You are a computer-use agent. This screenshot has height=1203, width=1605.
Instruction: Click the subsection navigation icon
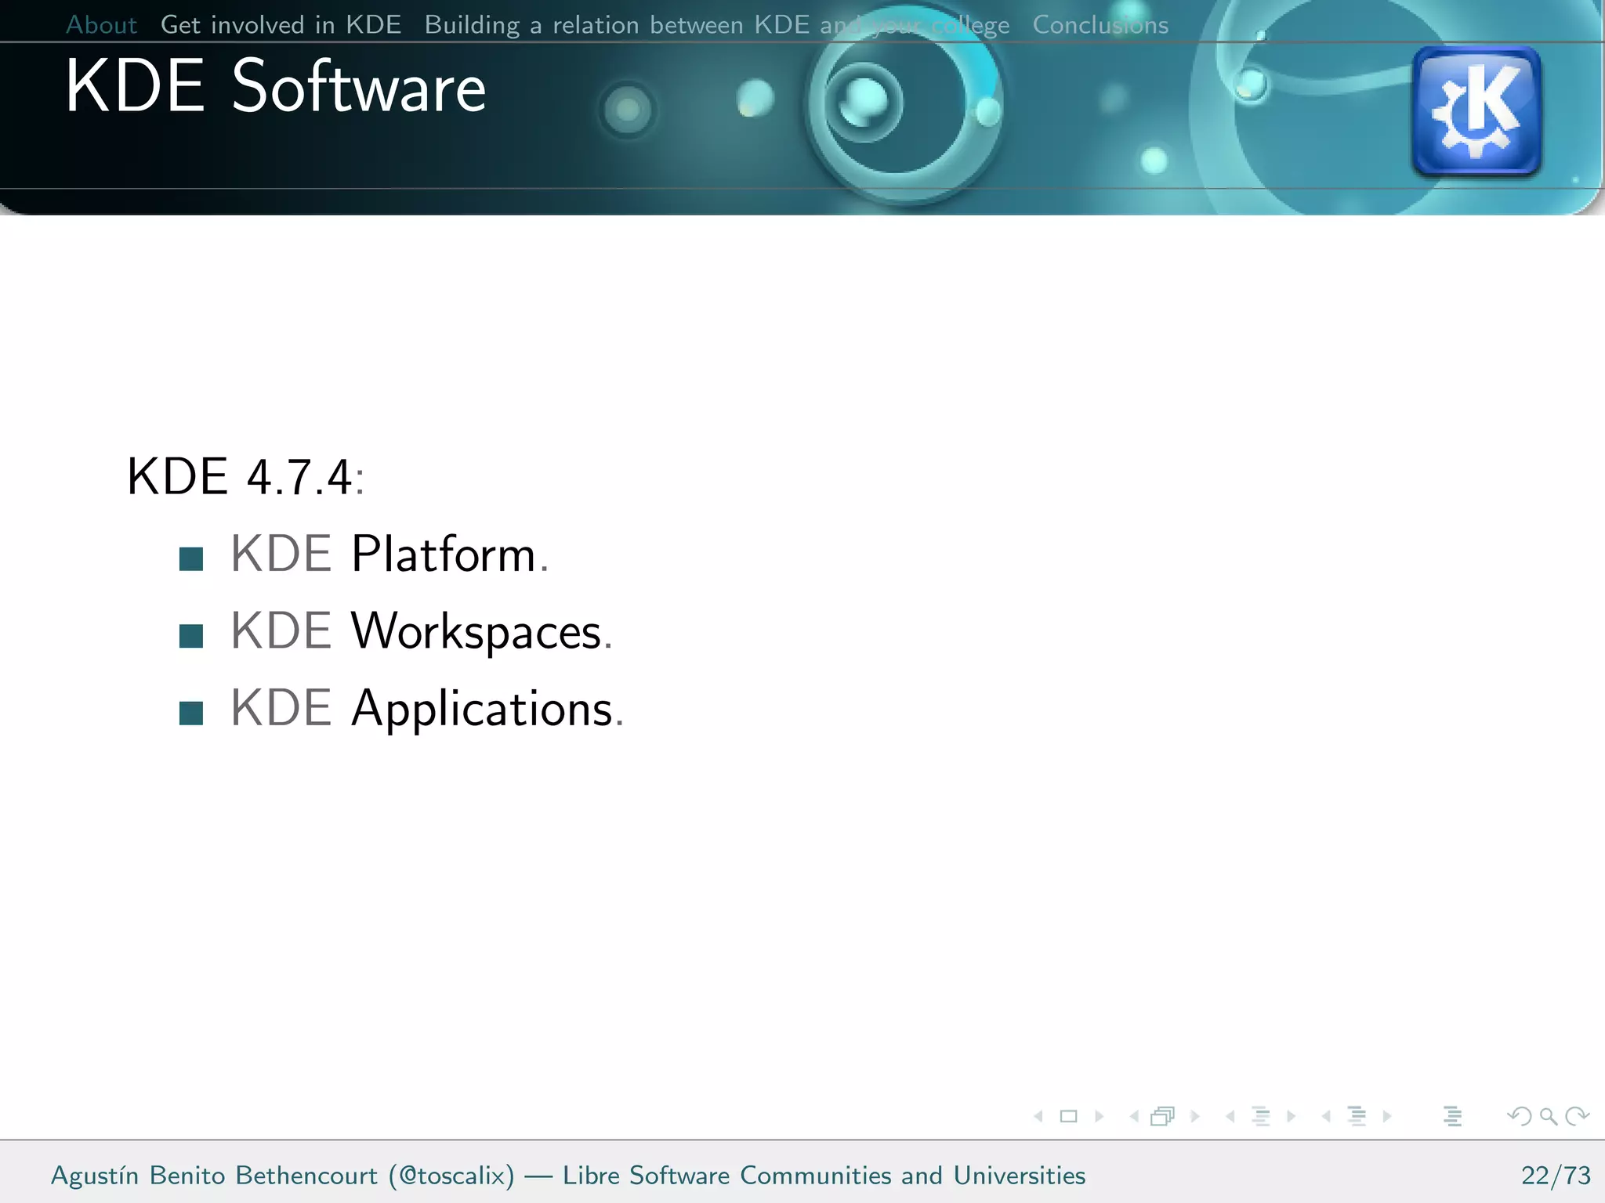pyautogui.click(x=1261, y=1116)
